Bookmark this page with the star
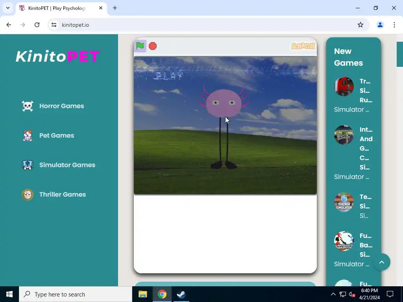This screenshot has width=403, height=302. click(360, 25)
